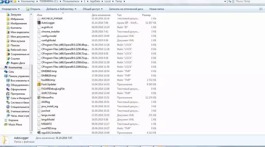Click the Открыть toolbar button
Image resolution: width=265 pixels, height=147 pixels.
tap(33, 9)
